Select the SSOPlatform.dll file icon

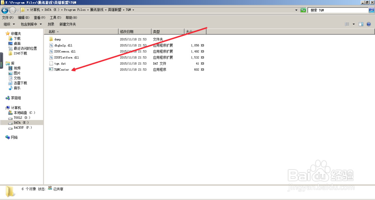(x=51, y=57)
